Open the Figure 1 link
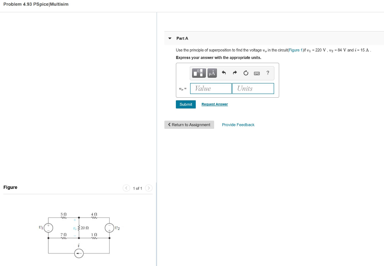 point(295,50)
